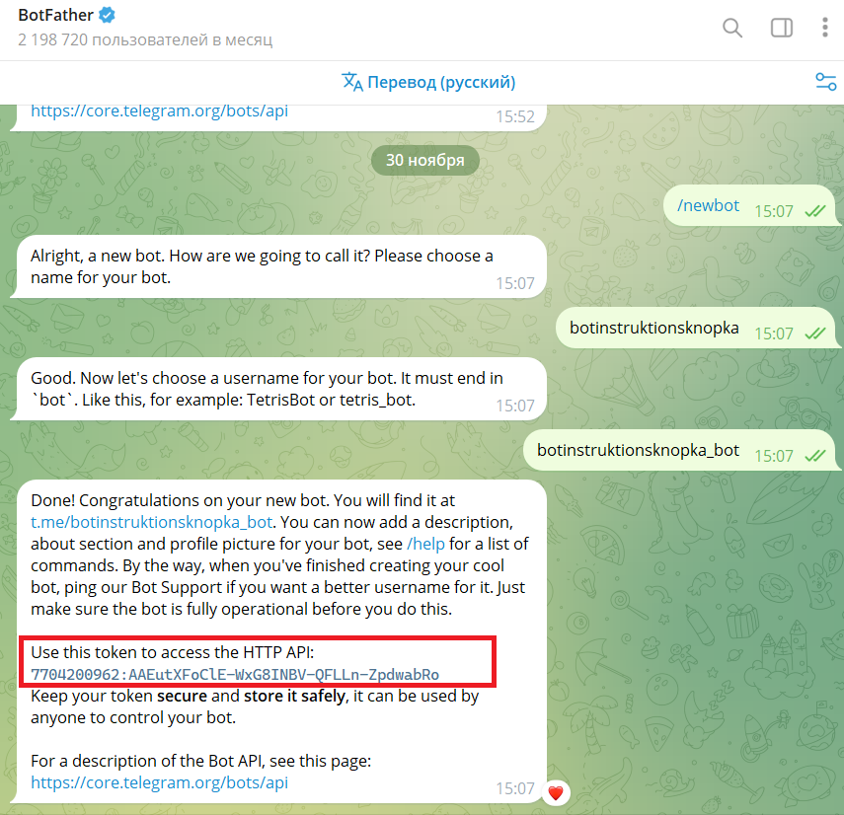This screenshot has width=844, height=815.
Task: Click the 30 ноября date badge
Action: [424, 160]
